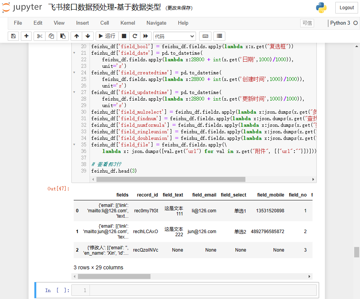The image size is (360, 299).
Task: Click cell recQzoINVc in the table
Action: [145, 250]
